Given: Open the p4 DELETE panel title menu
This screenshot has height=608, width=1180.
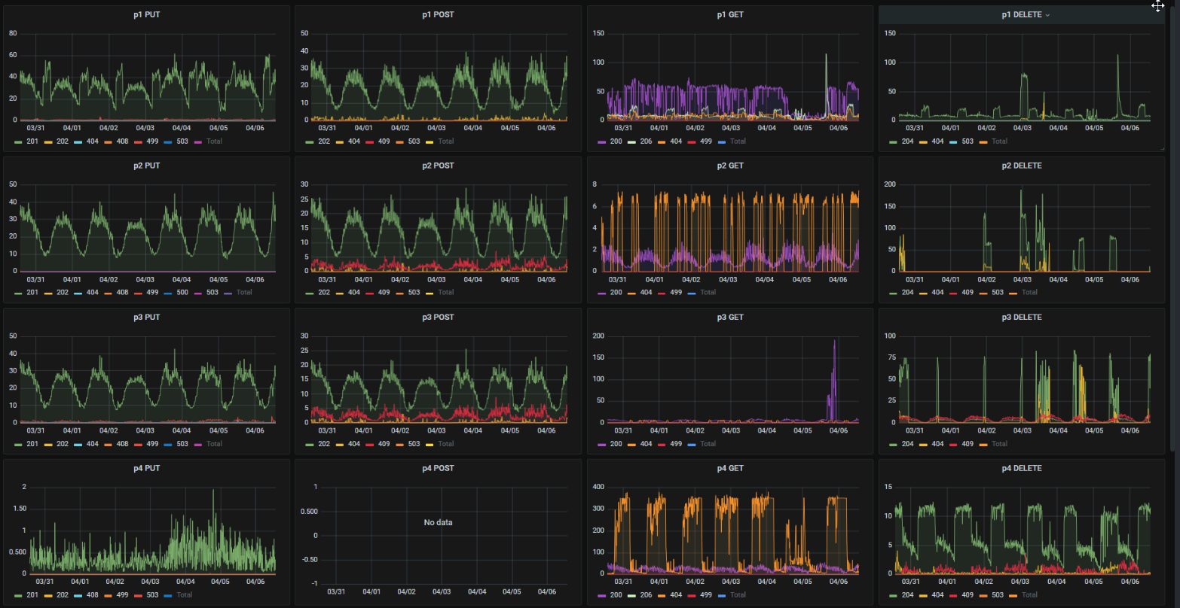Looking at the screenshot, I should (1022, 468).
